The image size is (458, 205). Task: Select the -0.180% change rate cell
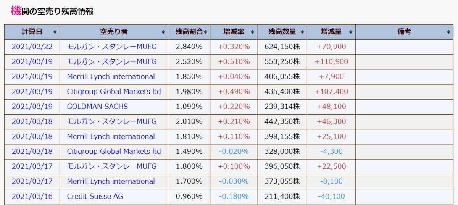click(x=234, y=196)
